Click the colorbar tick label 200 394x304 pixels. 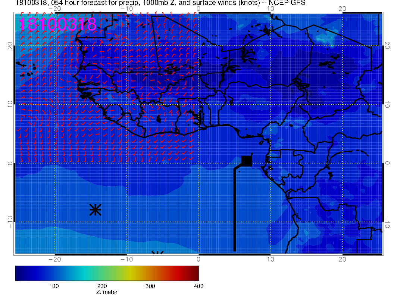pyautogui.click(x=102, y=286)
